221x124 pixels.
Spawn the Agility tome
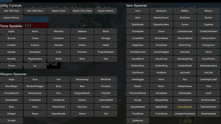[11, 31]
